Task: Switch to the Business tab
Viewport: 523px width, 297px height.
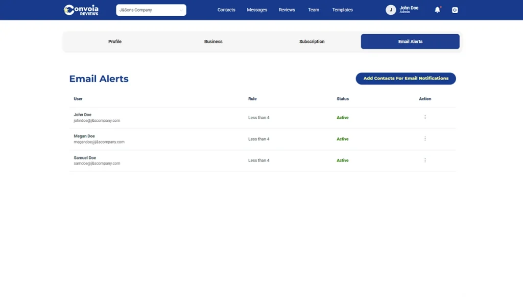Action: click(213, 42)
